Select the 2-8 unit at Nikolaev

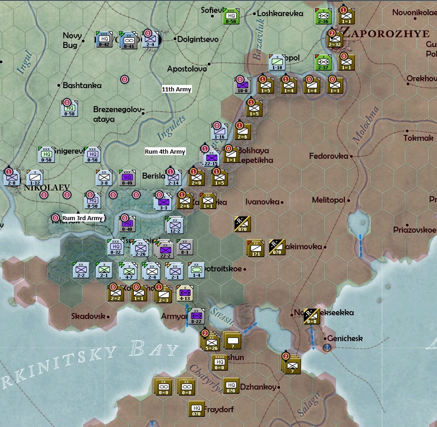(x=12, y=178)
